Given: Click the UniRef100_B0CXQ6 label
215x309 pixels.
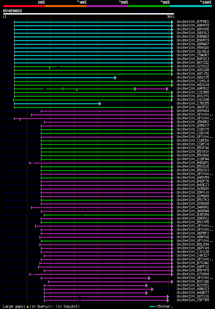Looking at the screenshot, I should click(193, 281).
